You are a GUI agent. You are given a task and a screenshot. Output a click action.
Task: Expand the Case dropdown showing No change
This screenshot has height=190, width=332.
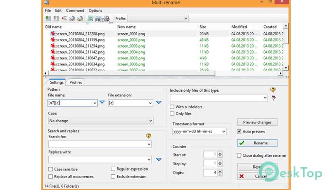tap(150, 121)
